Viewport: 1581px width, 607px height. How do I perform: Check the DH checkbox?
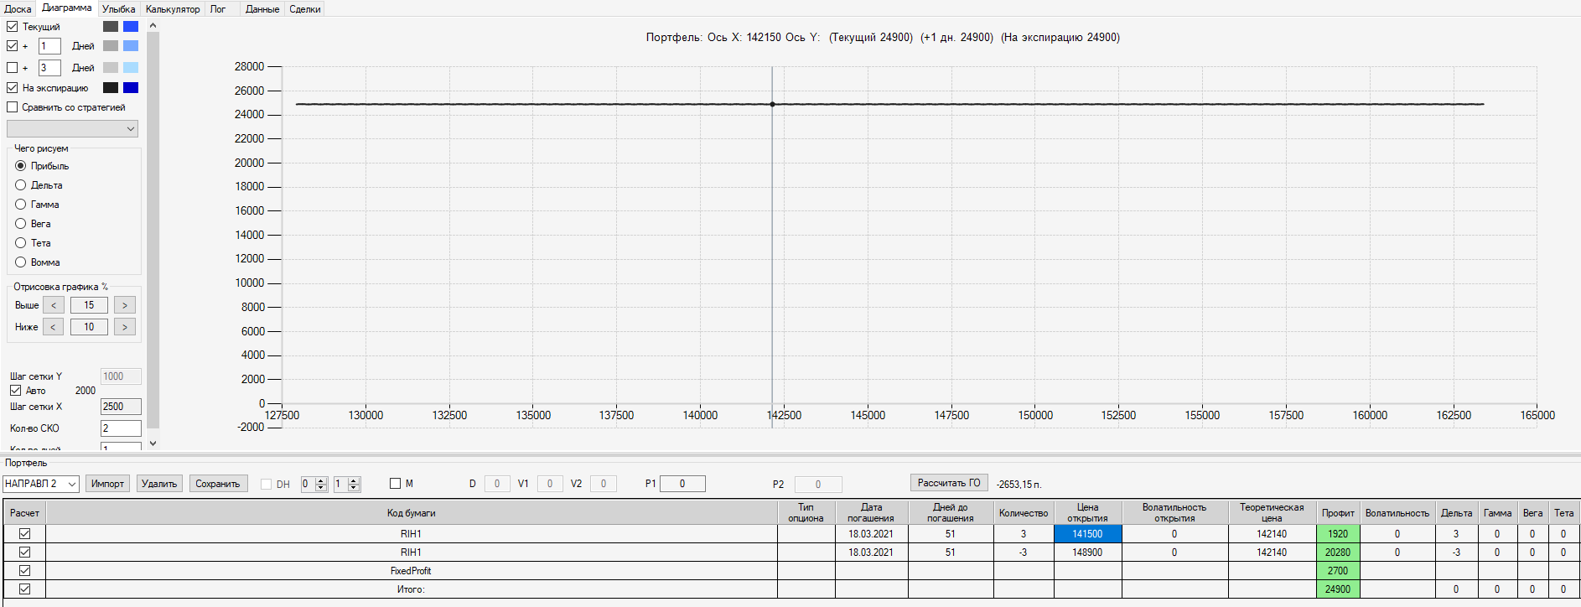(x=266, y=484)
